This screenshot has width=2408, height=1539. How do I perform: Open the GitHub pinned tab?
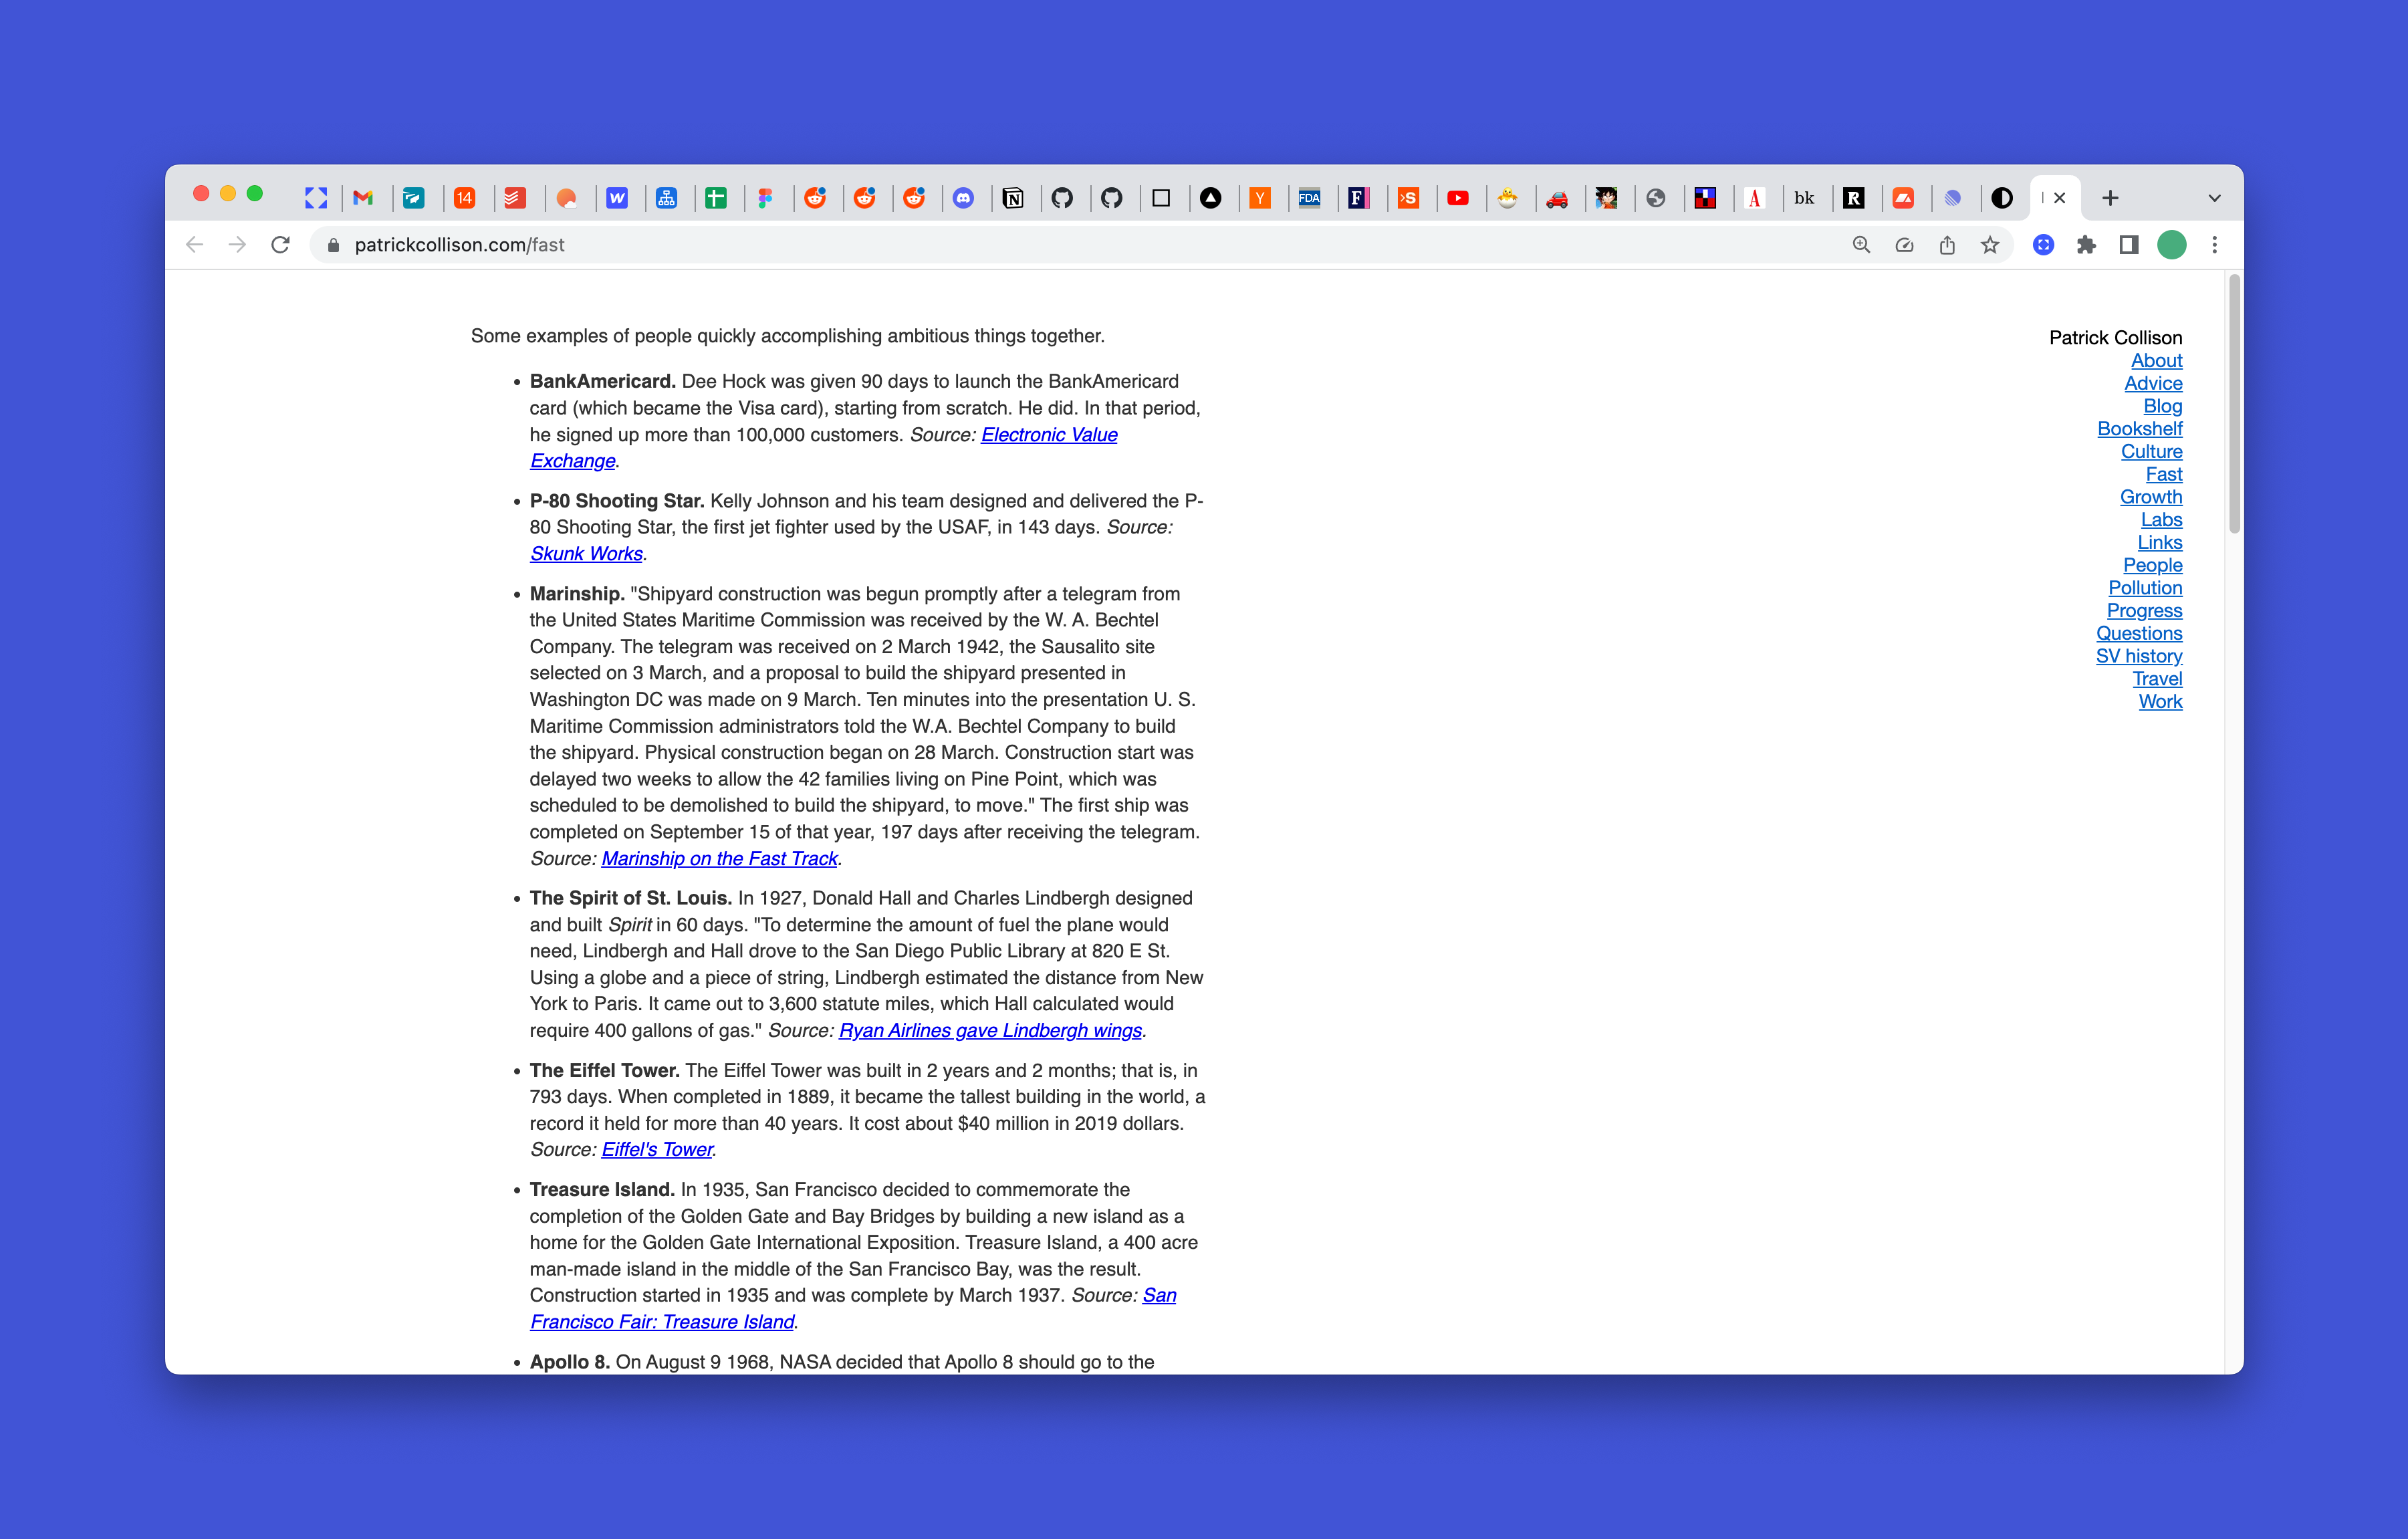point(1063,197)
